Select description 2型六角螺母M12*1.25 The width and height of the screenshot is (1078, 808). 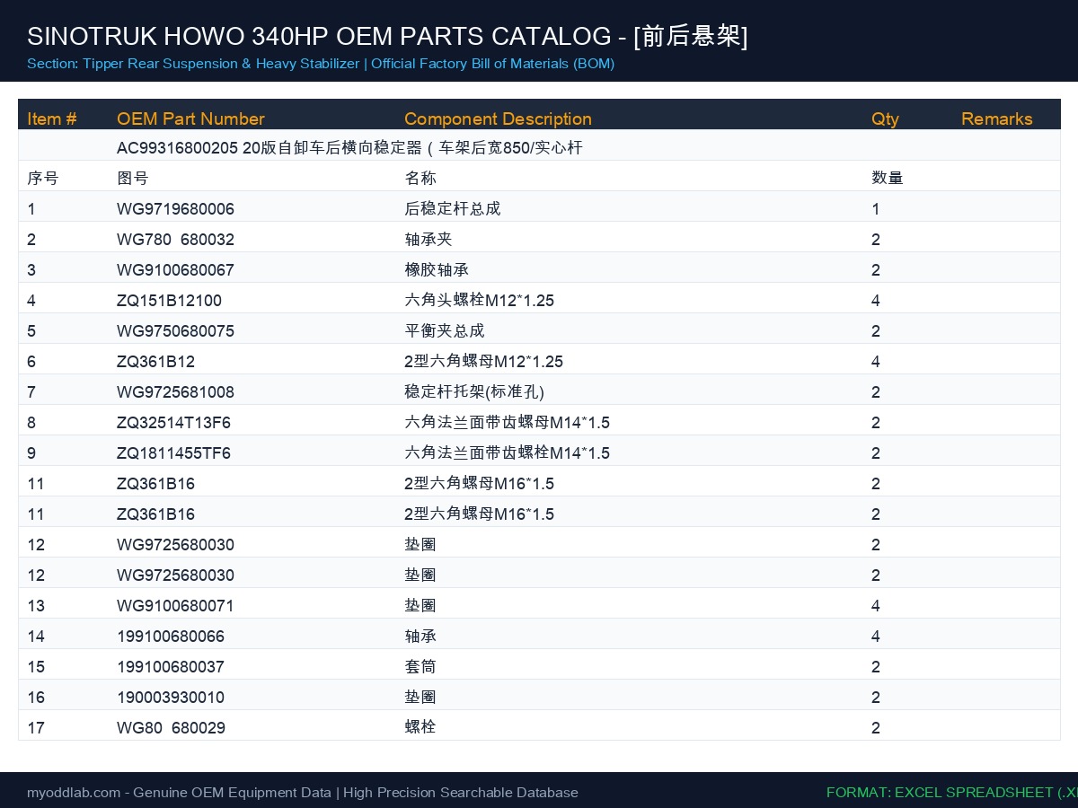click(x=484, y=361)
